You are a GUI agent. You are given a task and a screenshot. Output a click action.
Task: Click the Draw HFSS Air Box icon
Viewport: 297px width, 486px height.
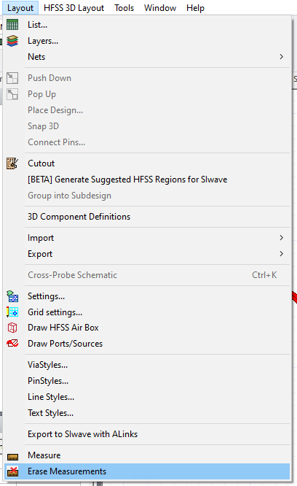(12, 328)
